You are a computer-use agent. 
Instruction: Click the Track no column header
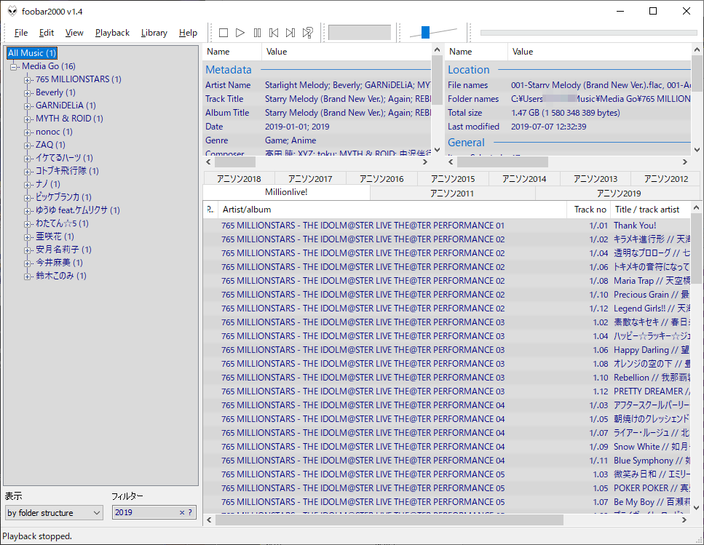(x=590, y=210)
